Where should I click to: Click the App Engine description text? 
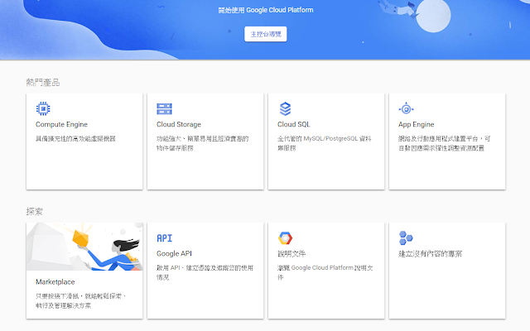[444, 143]
